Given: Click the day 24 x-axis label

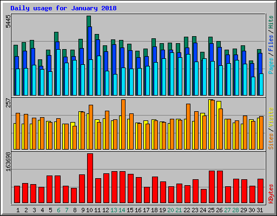Looking at the screenshot, I should pyautogui.click(x=203, y=210).
